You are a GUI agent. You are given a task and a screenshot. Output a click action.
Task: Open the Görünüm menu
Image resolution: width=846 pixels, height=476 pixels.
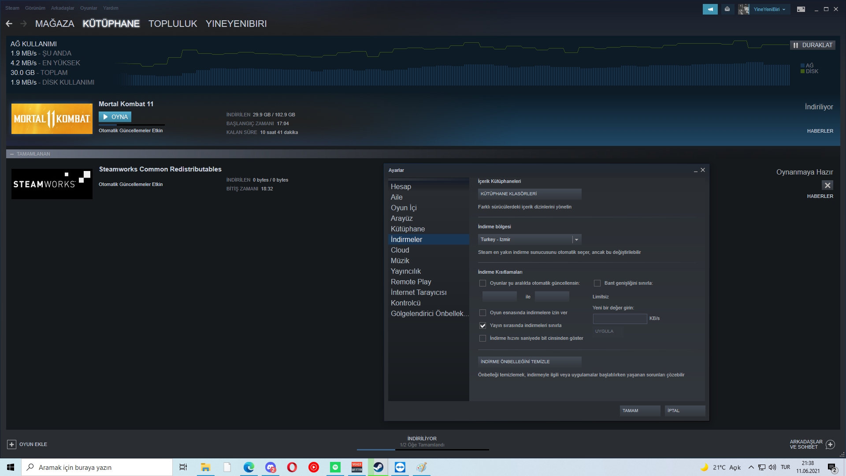click(x=35, y=8)
